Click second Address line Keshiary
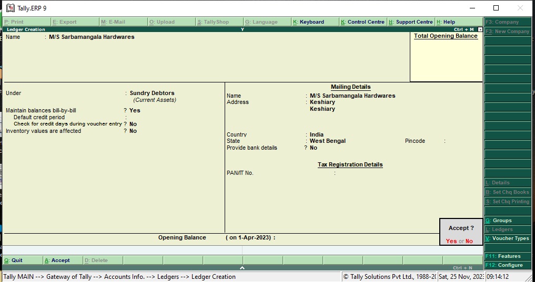Image resolution: width=535 pixels, height=282 pixels. coord(322,109)
